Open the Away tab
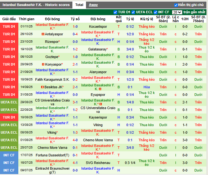 (93, 5)
